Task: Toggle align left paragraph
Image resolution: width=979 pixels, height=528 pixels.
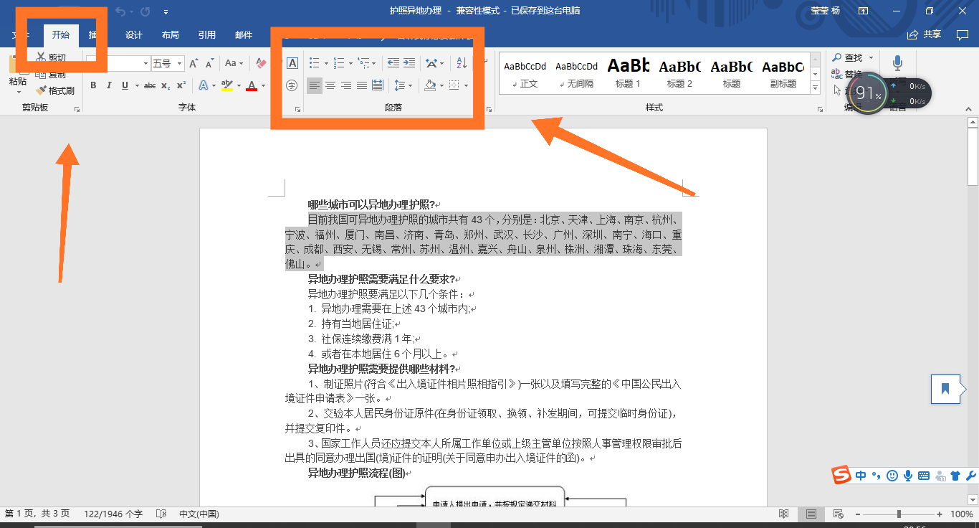Action: (315, 85)
